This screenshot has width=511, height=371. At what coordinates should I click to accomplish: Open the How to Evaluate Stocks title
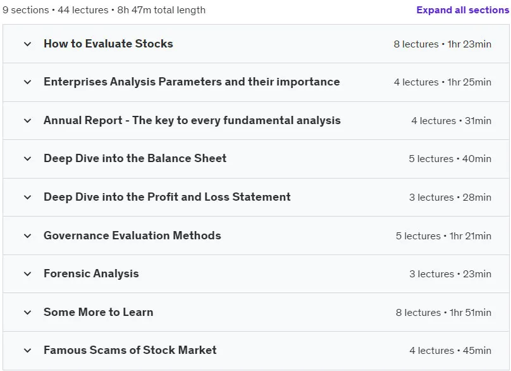click(x=108, y=44)
